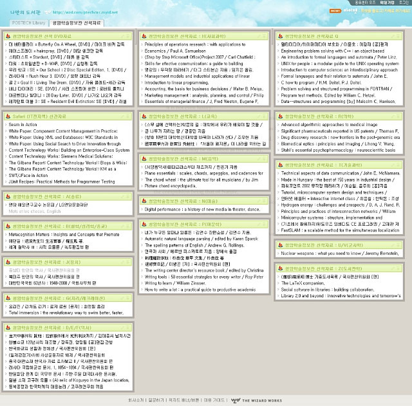Open 'Metacognition Matters' entry
Viewport: 412px width, 406px height.
point(64,234)
